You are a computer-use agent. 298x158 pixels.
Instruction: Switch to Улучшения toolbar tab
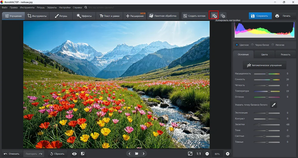click(x=13, y=16)
